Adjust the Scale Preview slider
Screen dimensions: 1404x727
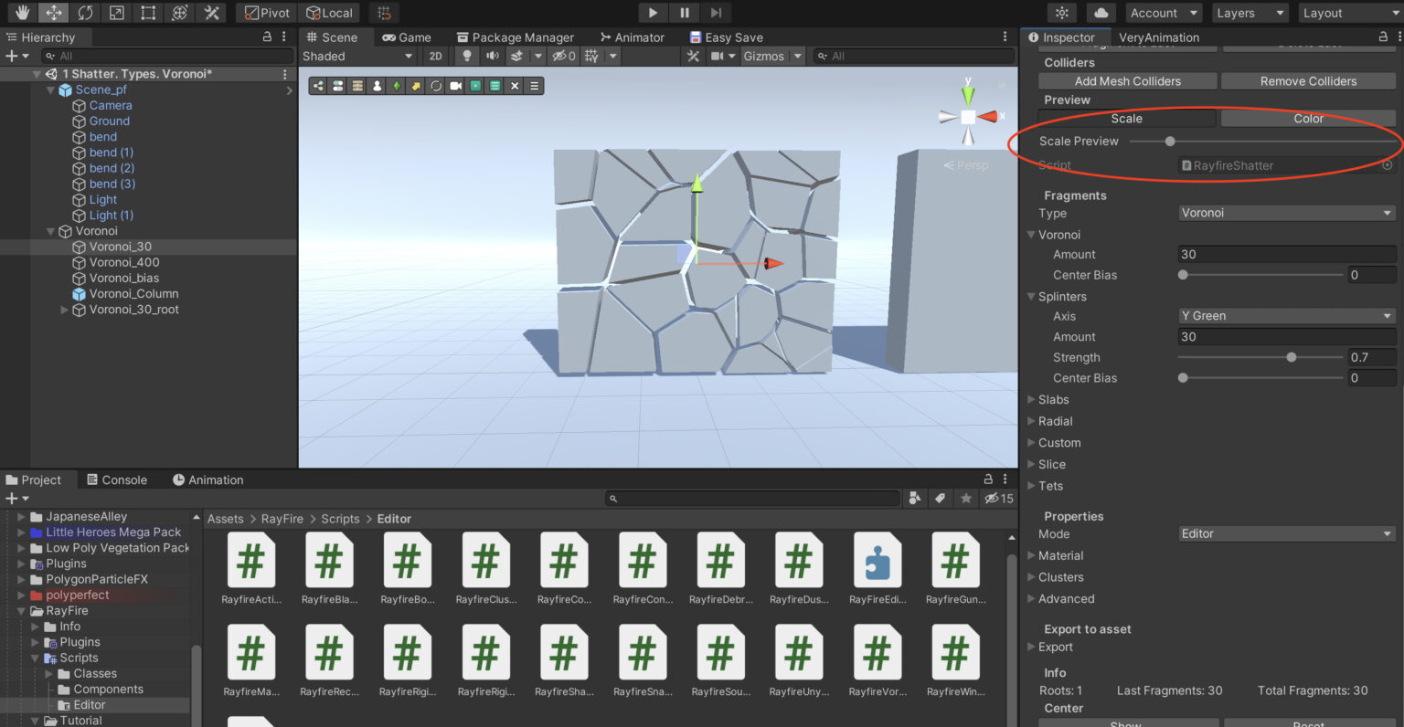point(1170,141)
